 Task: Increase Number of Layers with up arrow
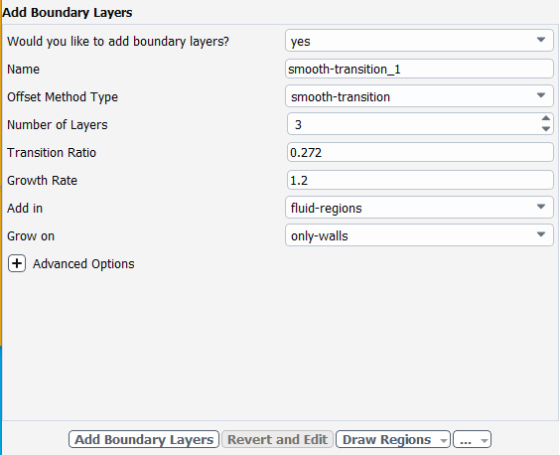click(x=546, y=118)
